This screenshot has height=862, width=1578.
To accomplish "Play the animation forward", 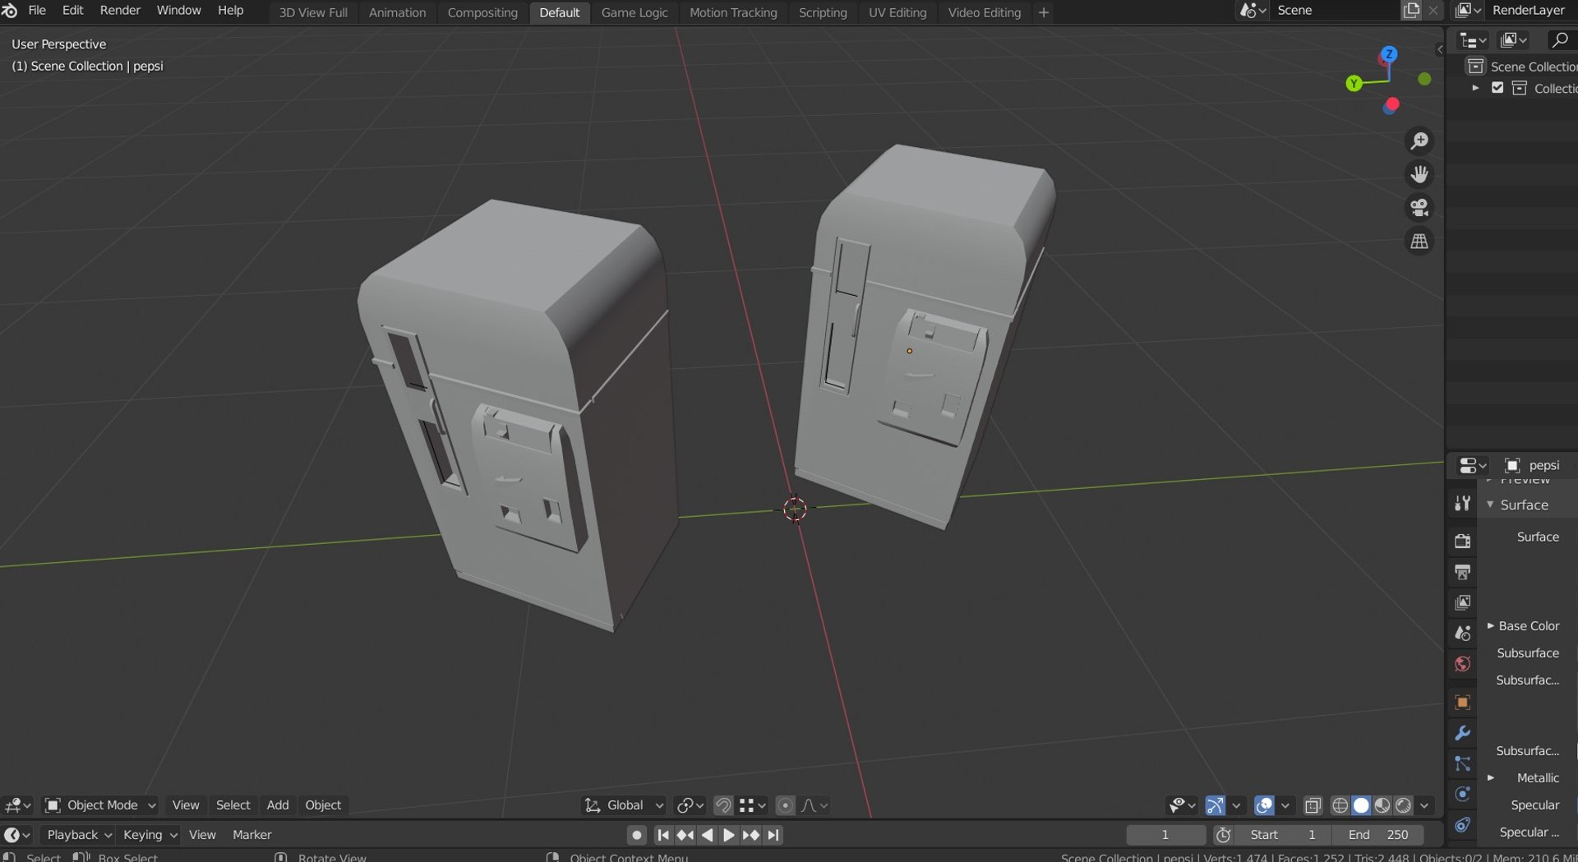I will pyautogui.click(x=728, y=835).
